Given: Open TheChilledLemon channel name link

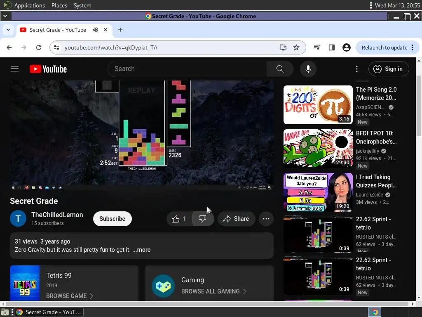Looking at the screenshot, I should click(57, 215).
